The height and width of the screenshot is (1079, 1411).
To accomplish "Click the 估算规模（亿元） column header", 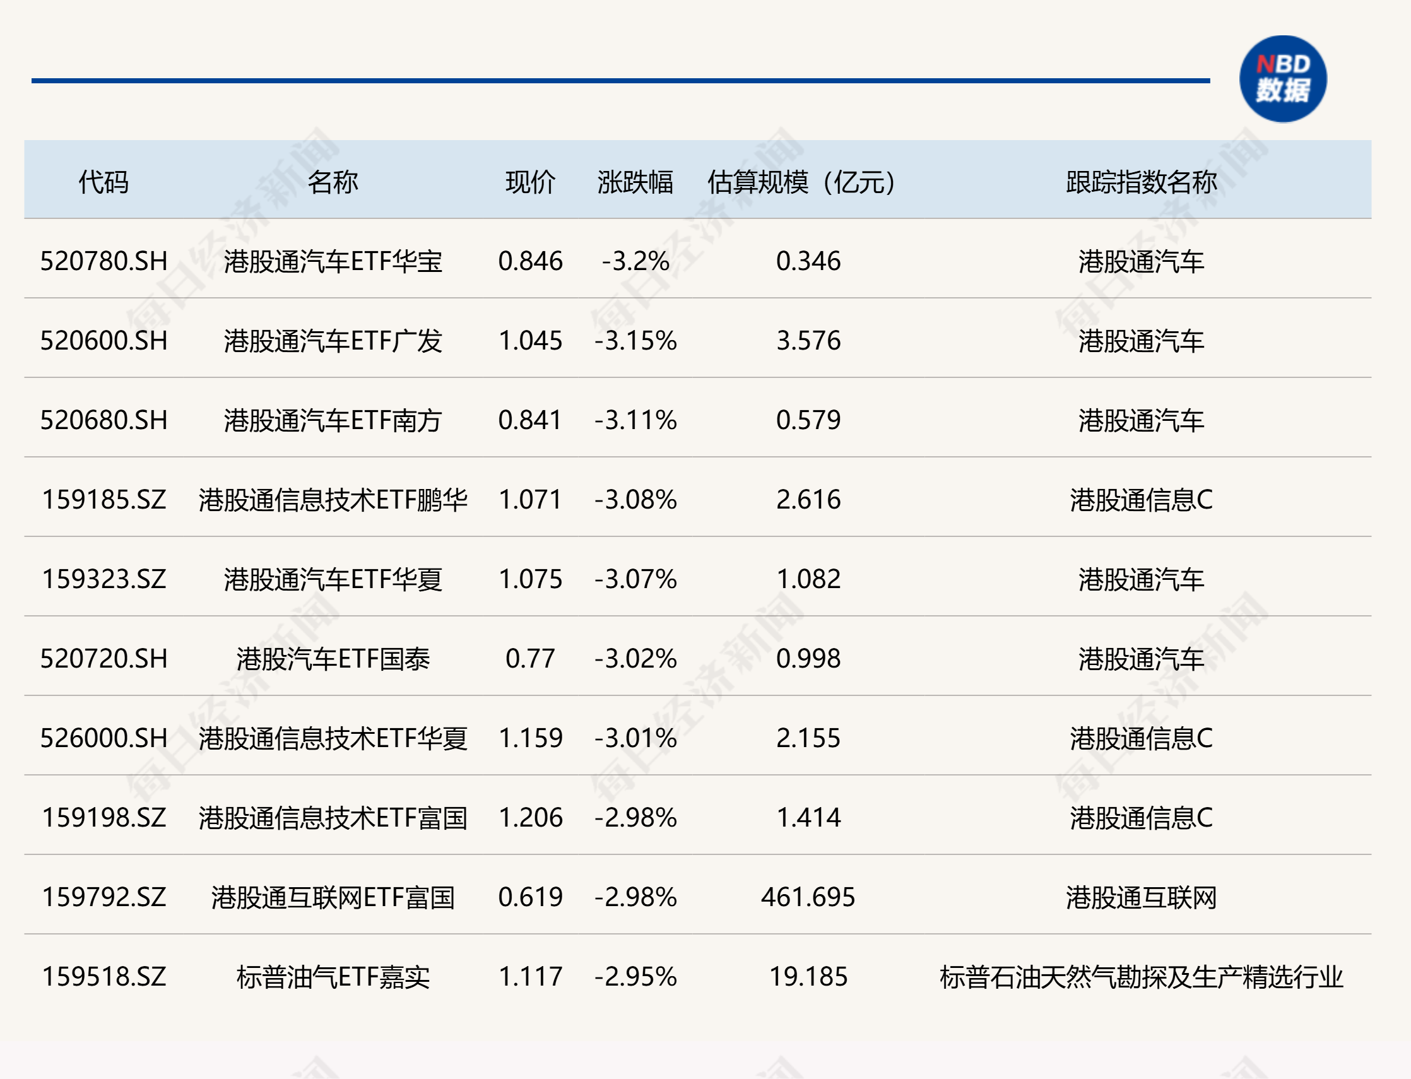I will pyautogui.click(x=808, y=182).
